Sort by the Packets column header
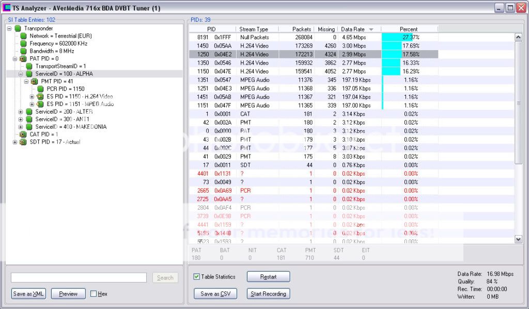The image size is (529, 309). pos(296,29)
